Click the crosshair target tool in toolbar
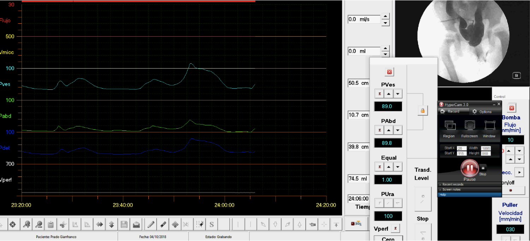The height and width of the screenshot is (241, 530). pyautogui.click(x=13, y=224)
